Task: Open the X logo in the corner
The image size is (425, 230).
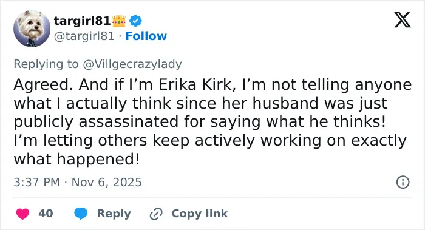Action: point(403,19)
